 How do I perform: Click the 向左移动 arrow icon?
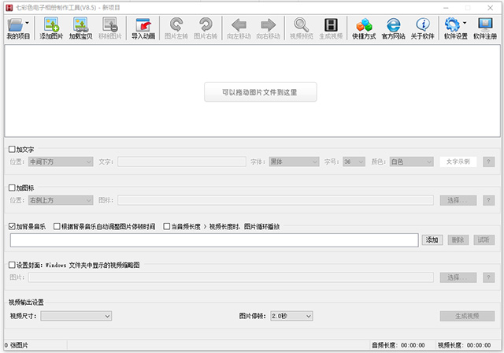point(239,24)
